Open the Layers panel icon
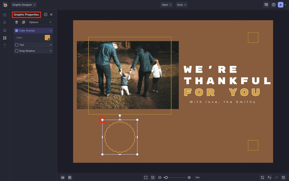This screenshot has height=181, width=289. pyautogui.click(x=63, y=178)
